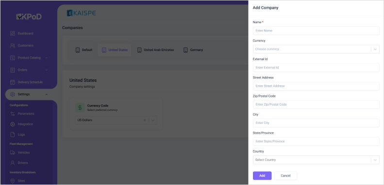Viewport: 384px width, 185px height.
Task: Click the Cancel button
Action: [x=285, y=176]
